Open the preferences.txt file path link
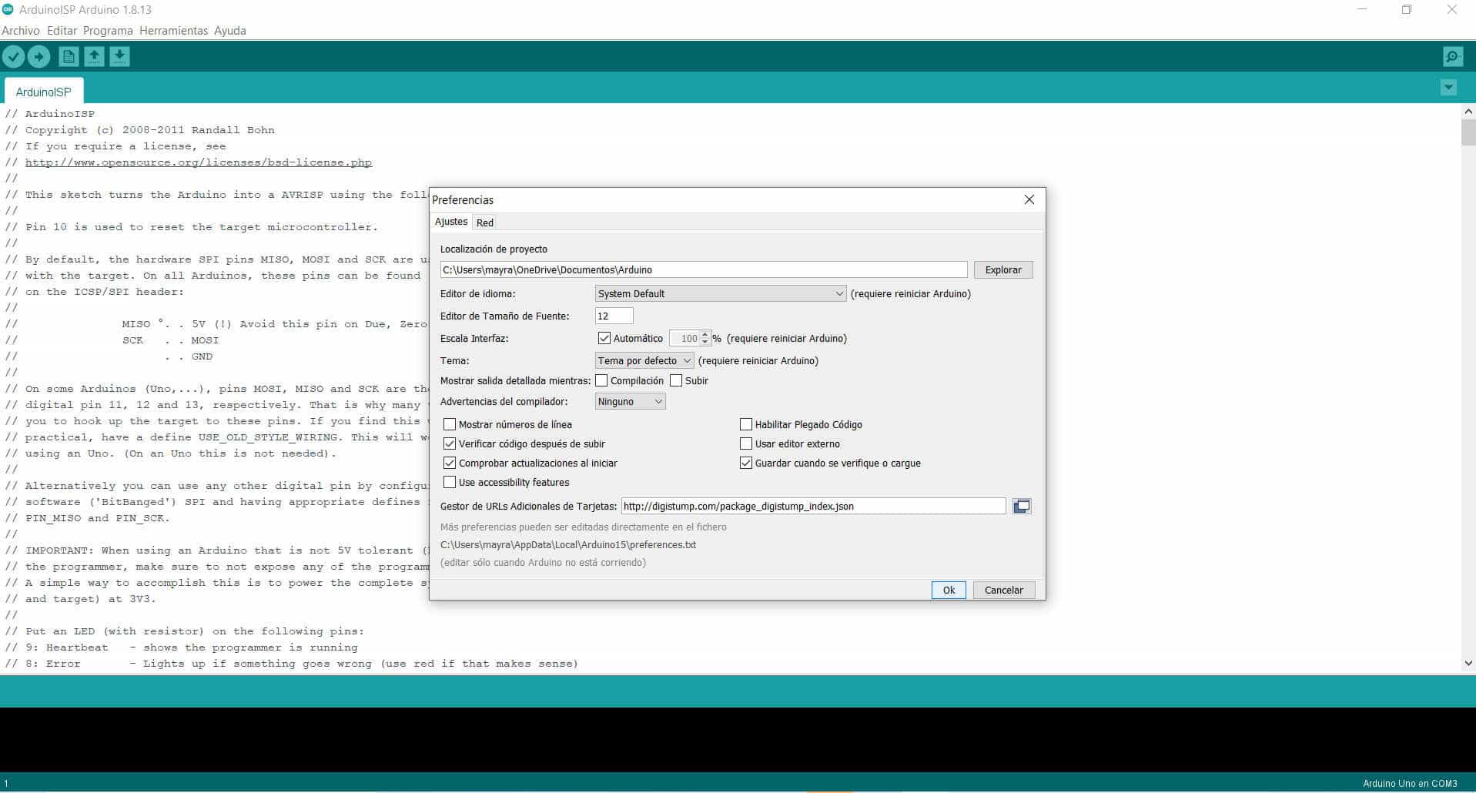The width and height of the screenshot is (1476, 793). point(568,544)
